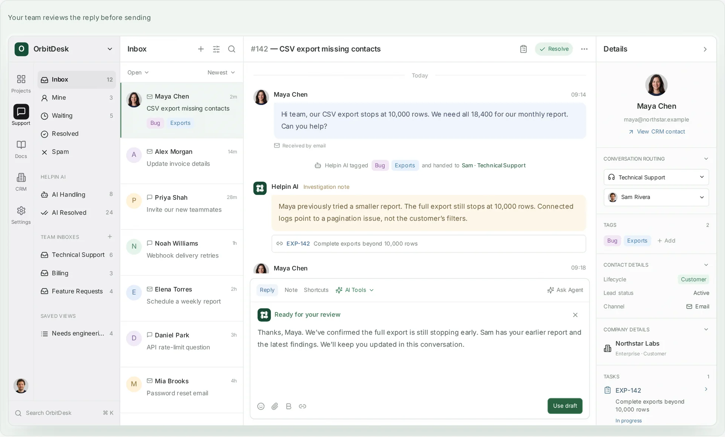725x437 pixels.
Task: Click the Ask Agent sparkle button
Action: 565,290
